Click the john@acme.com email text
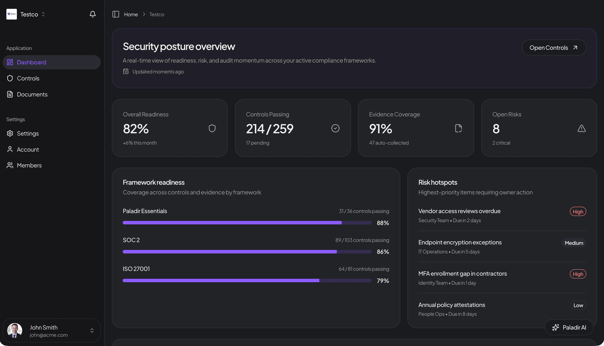Image resolution: width=604 pixels, height=346 pixels. tap(49, 335)
